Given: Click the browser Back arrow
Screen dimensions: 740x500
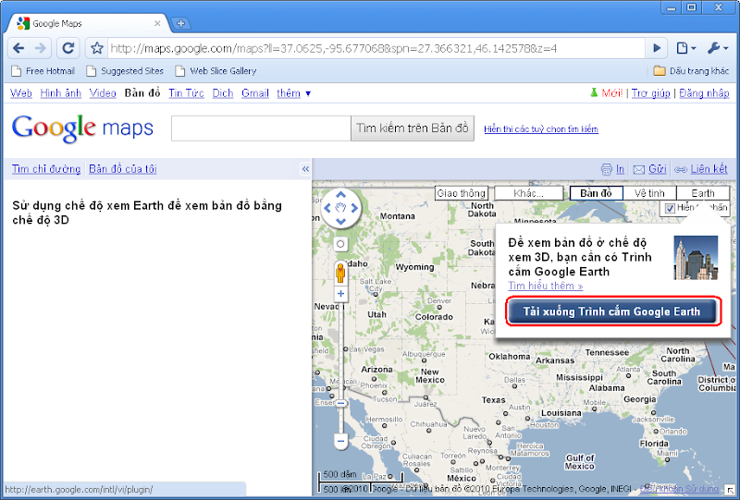Looking at the screenshot, I should 18,48.
